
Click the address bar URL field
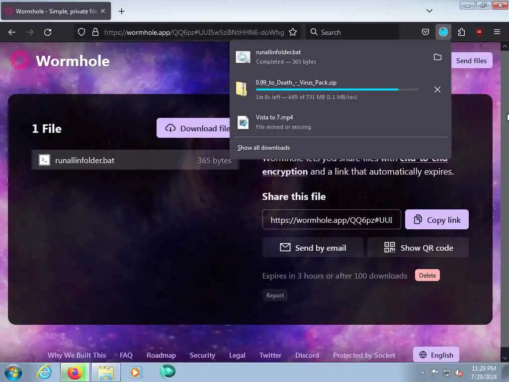[194, 32]
